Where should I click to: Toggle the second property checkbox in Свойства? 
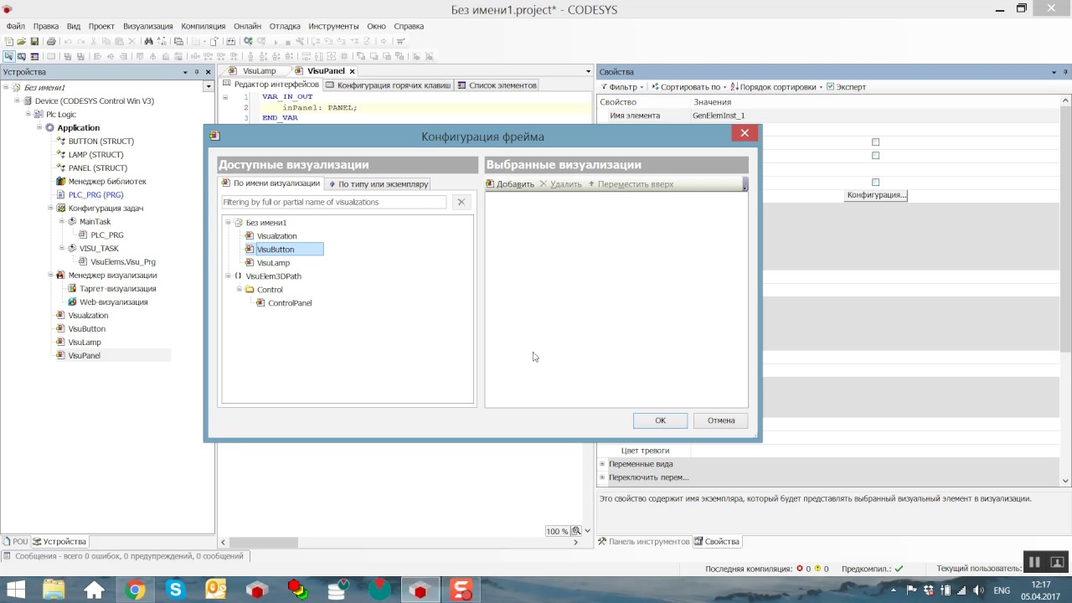[875, 156]
